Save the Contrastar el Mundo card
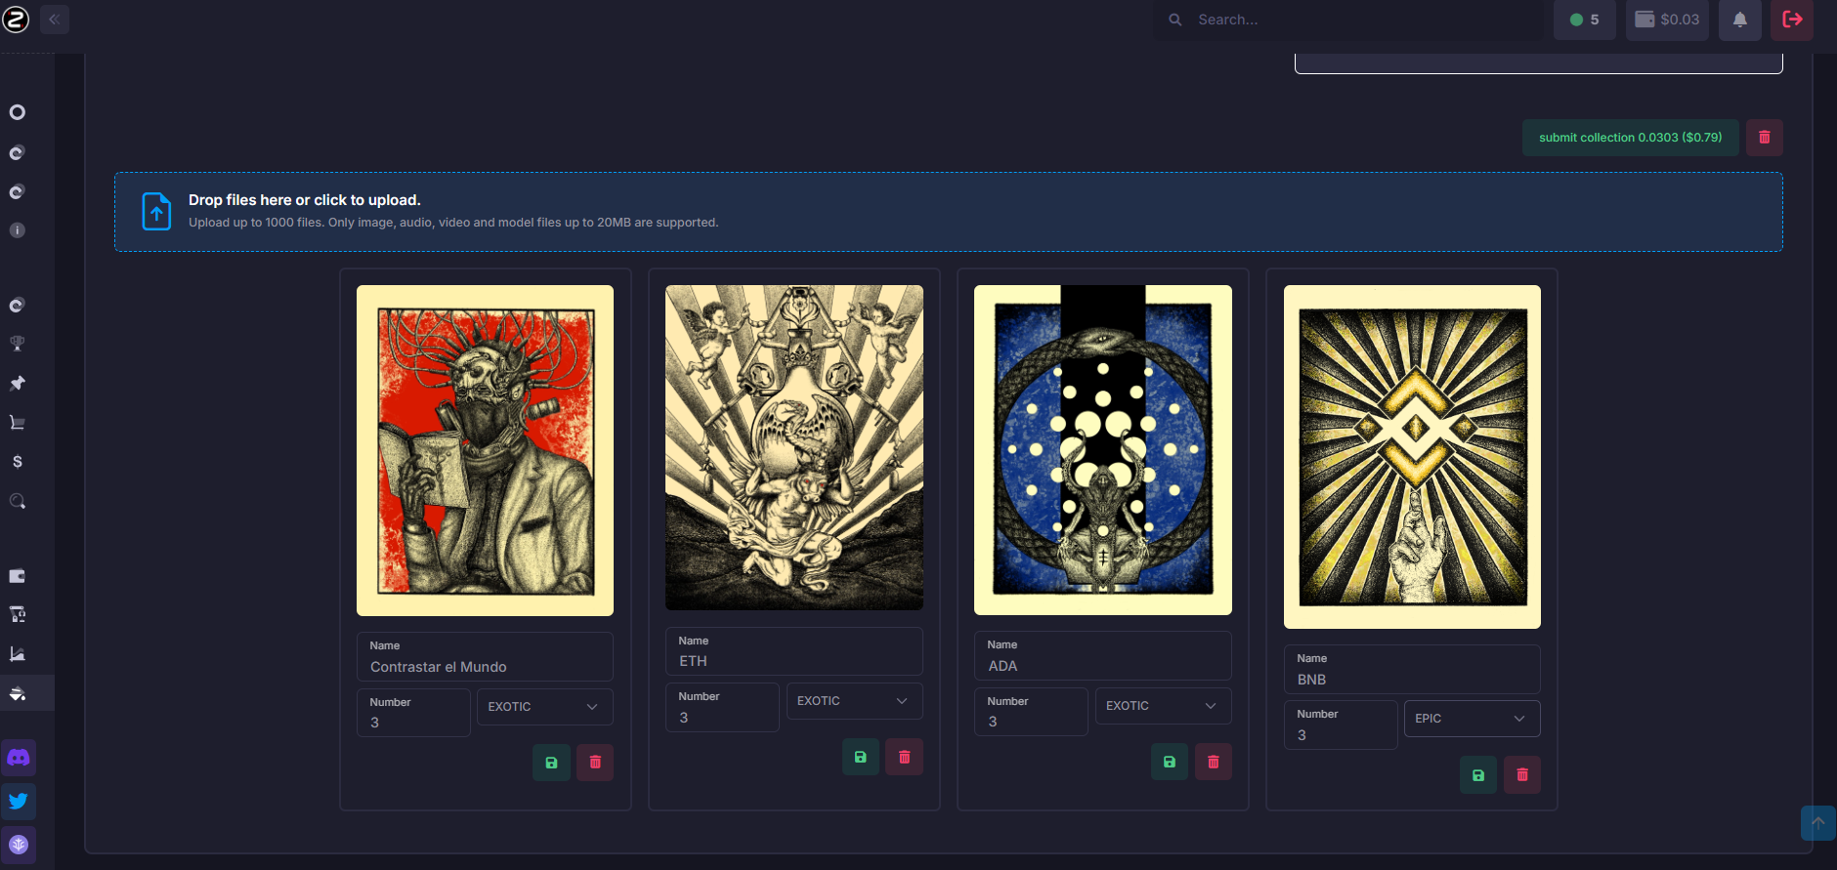This screenshot has width=1837, height=870. [x=551, y=763]
